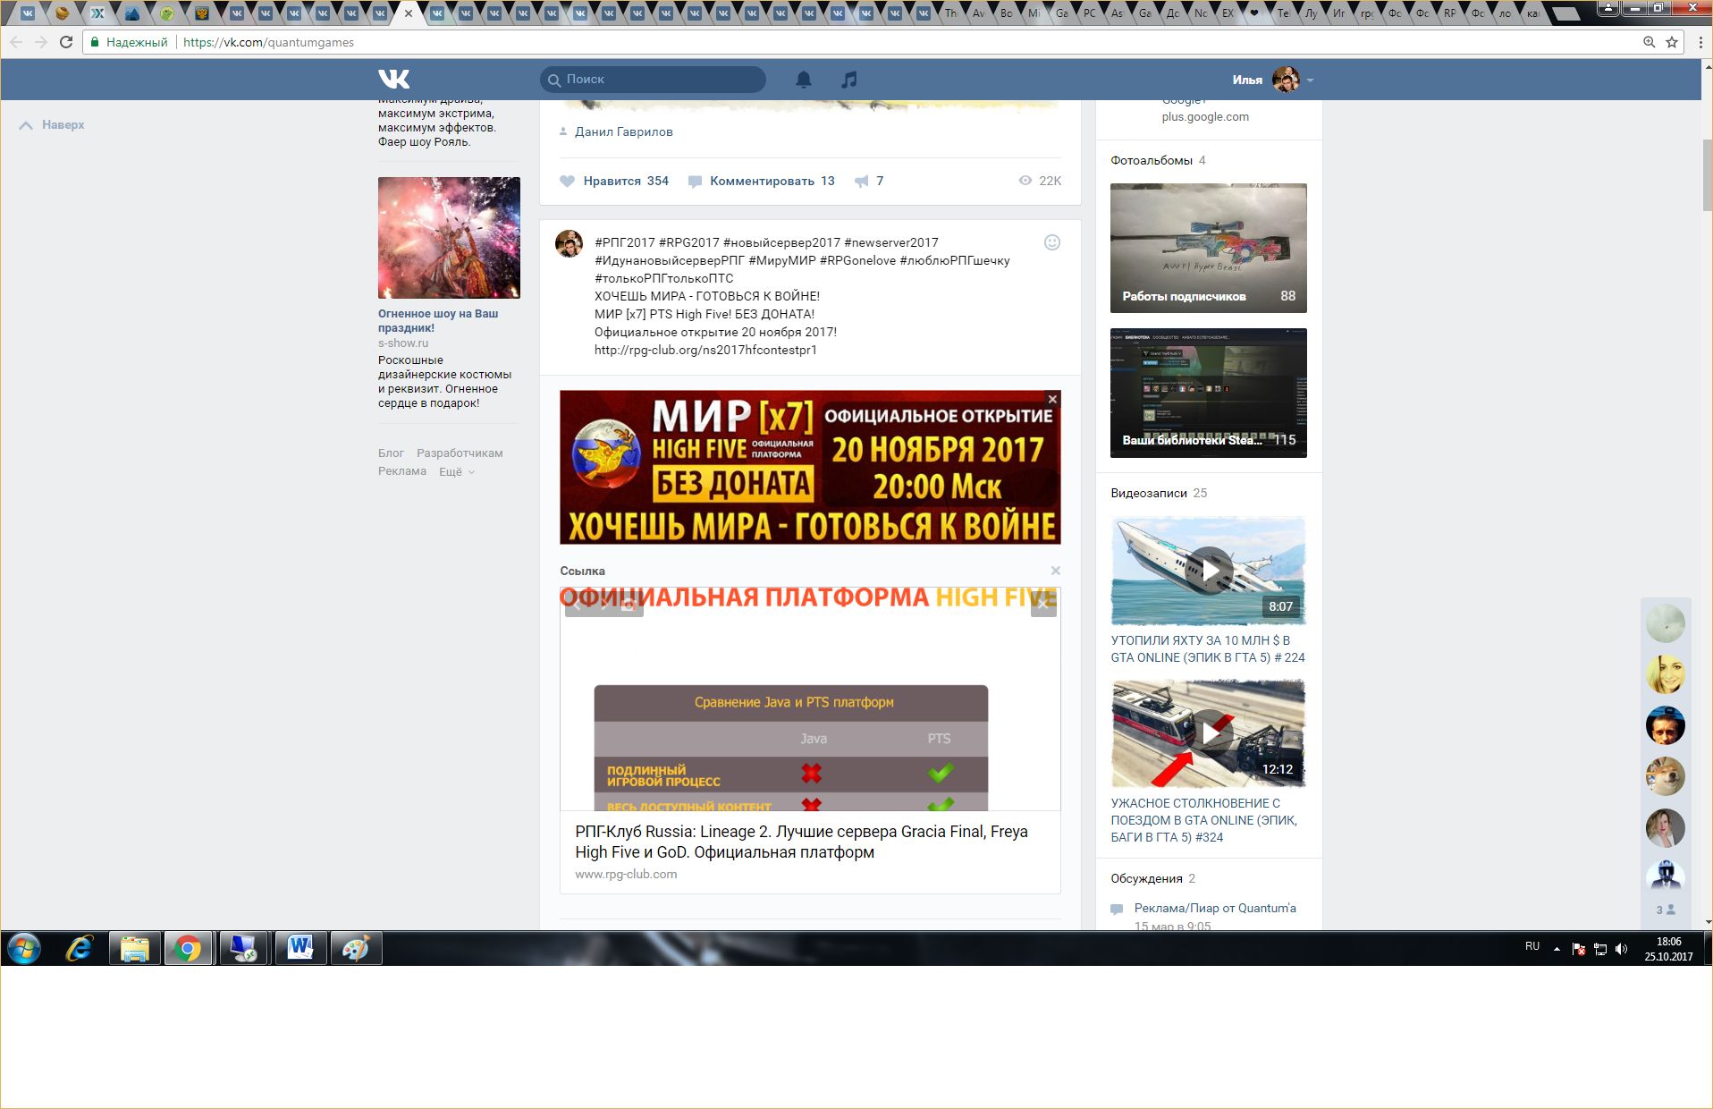
Task: Open chat with blonde woman avatar
Action: [1666, 674]
